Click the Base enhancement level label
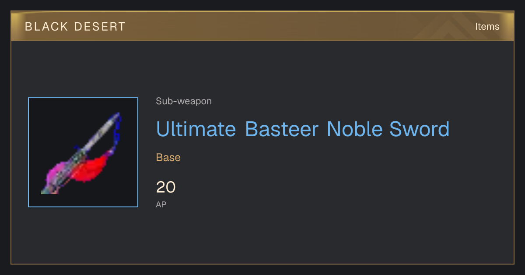The width and height of the screenshot is (525, 275). (168, 158)
